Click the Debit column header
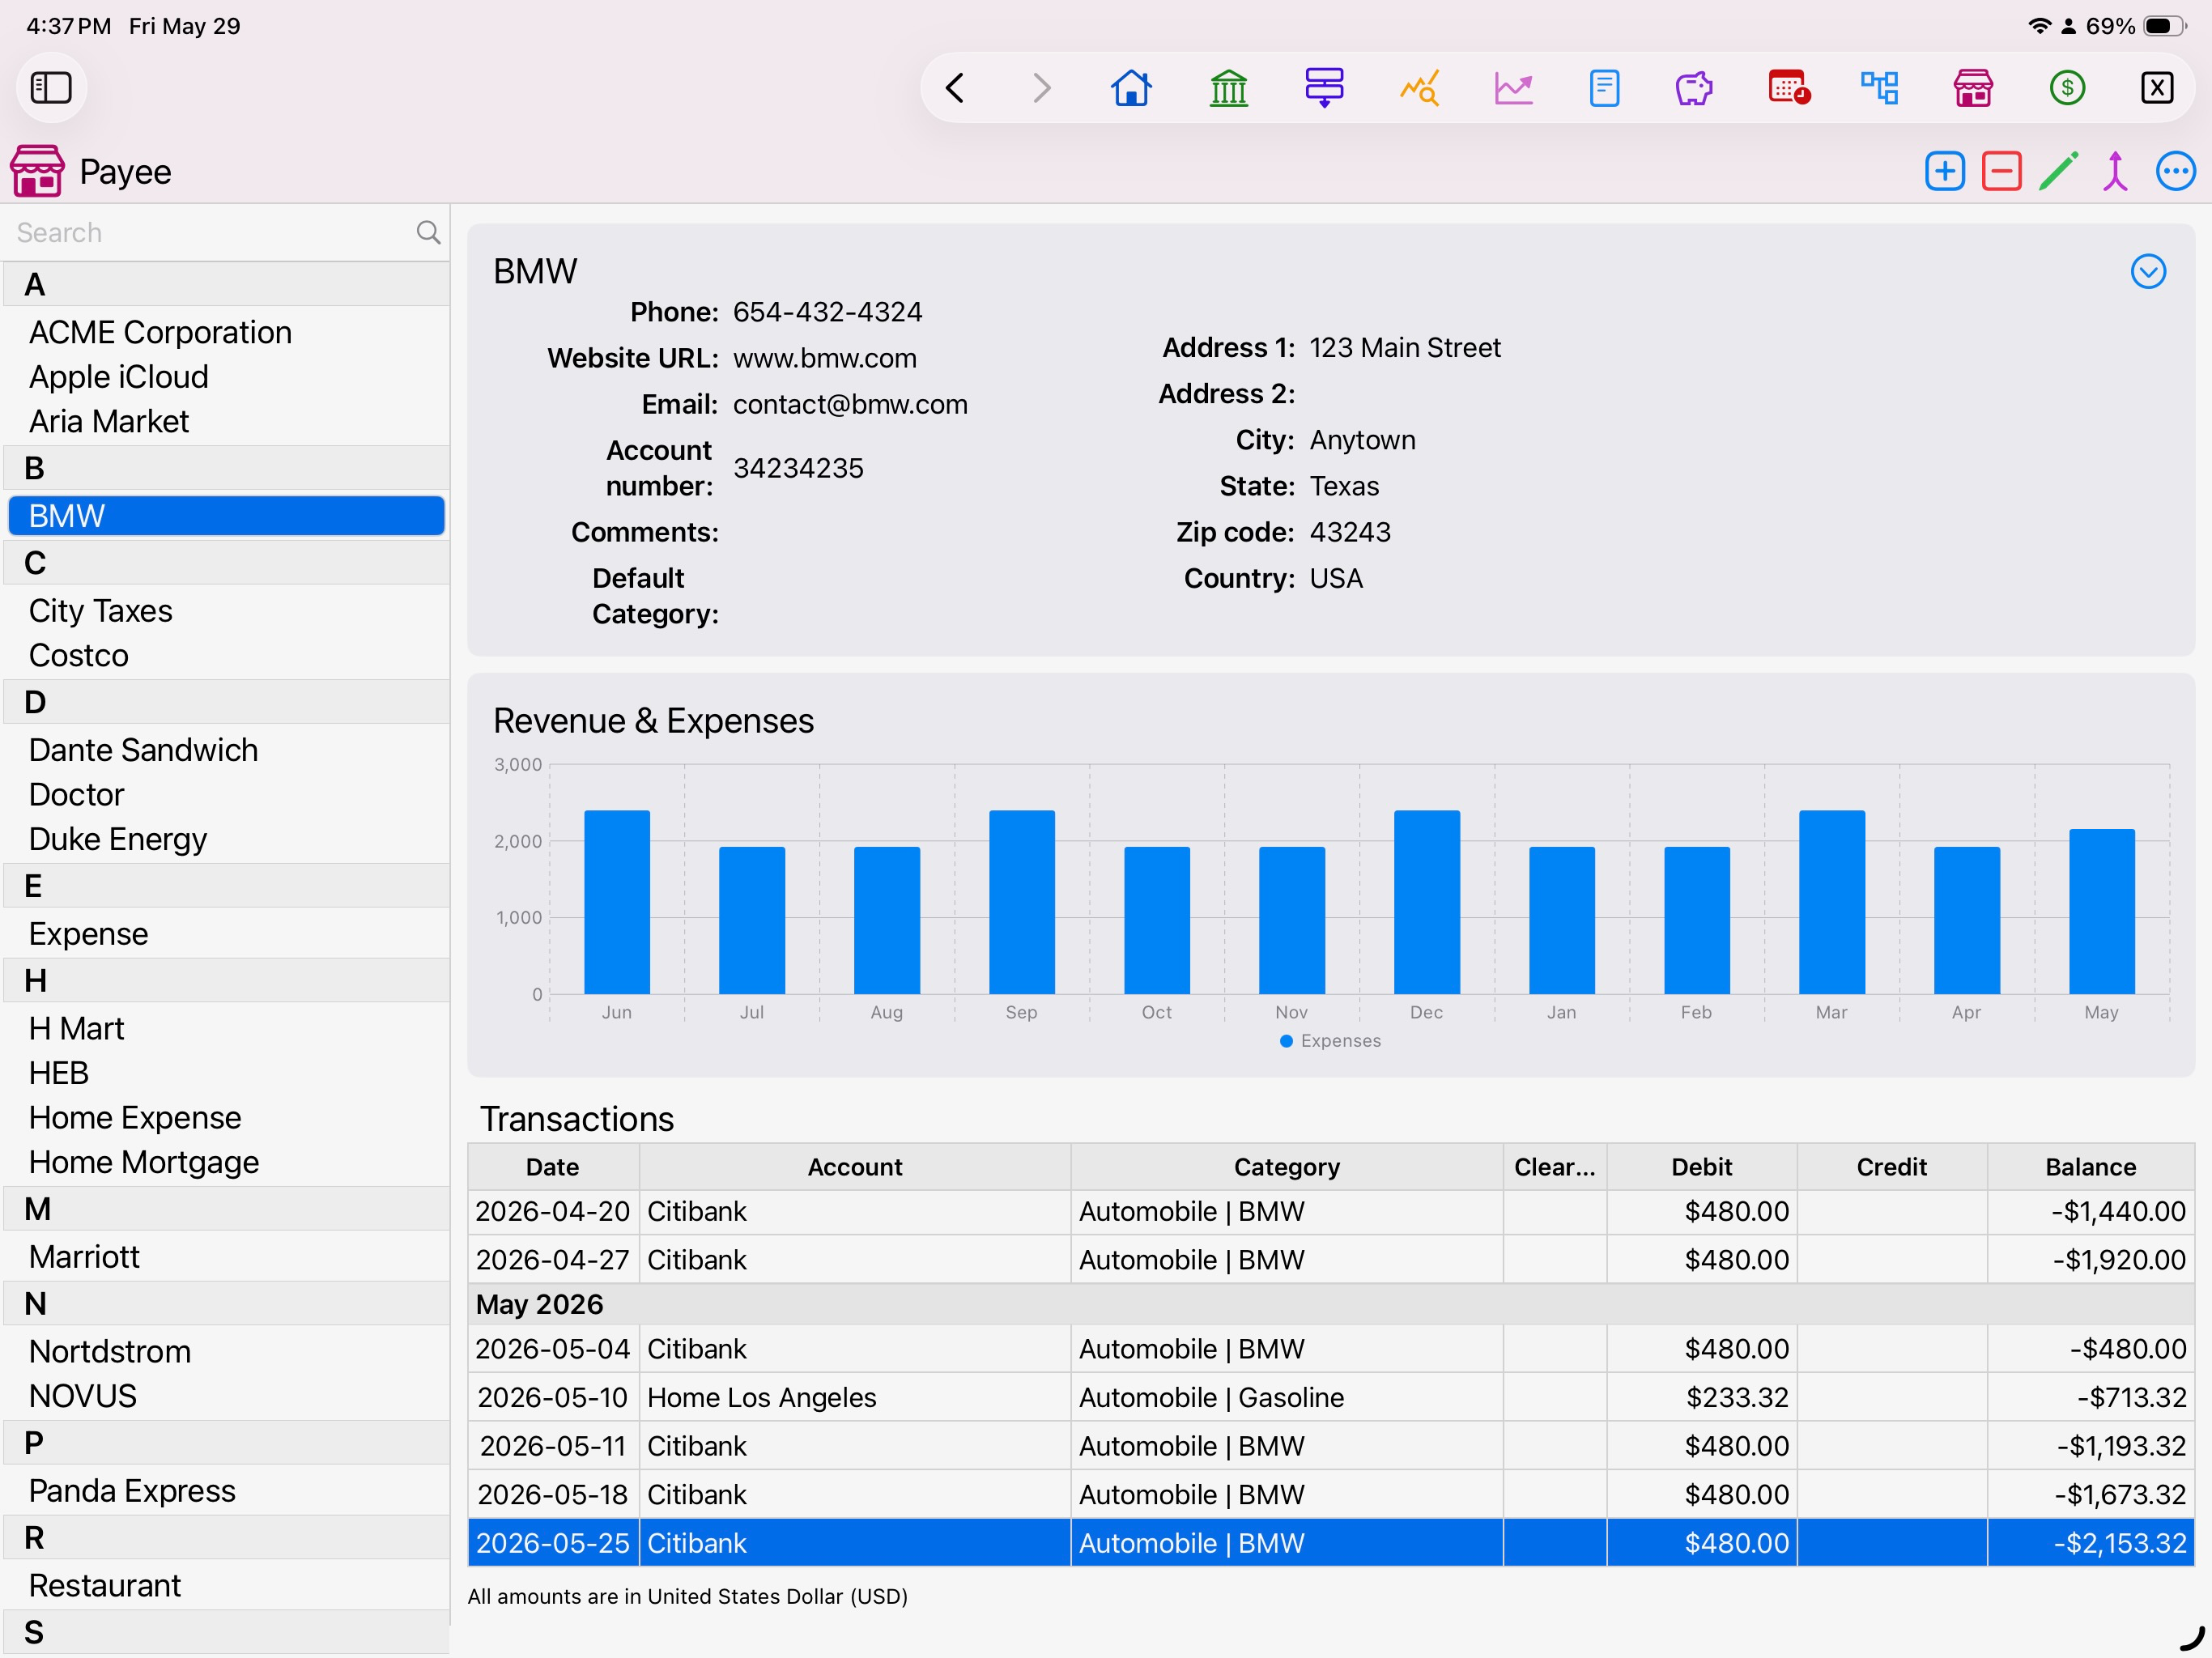The height and width of the screenshot is (1658, 2212). click(1702, 1167)
